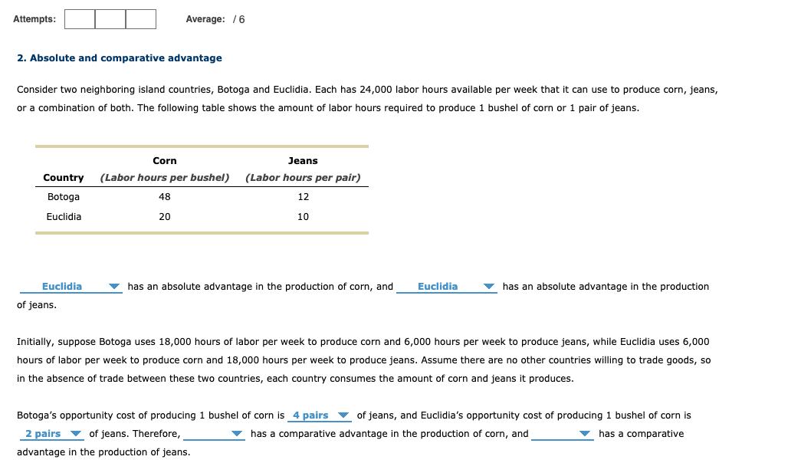Image resolution: width=801 pixels, height=463 pixels.
Task: Click the blue triangle on the '2 pairs' dropdown
Action: (77, 433)
